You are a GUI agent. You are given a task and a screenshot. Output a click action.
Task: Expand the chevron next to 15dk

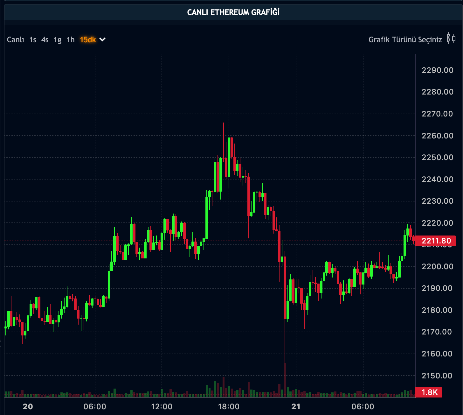(102, 40)
